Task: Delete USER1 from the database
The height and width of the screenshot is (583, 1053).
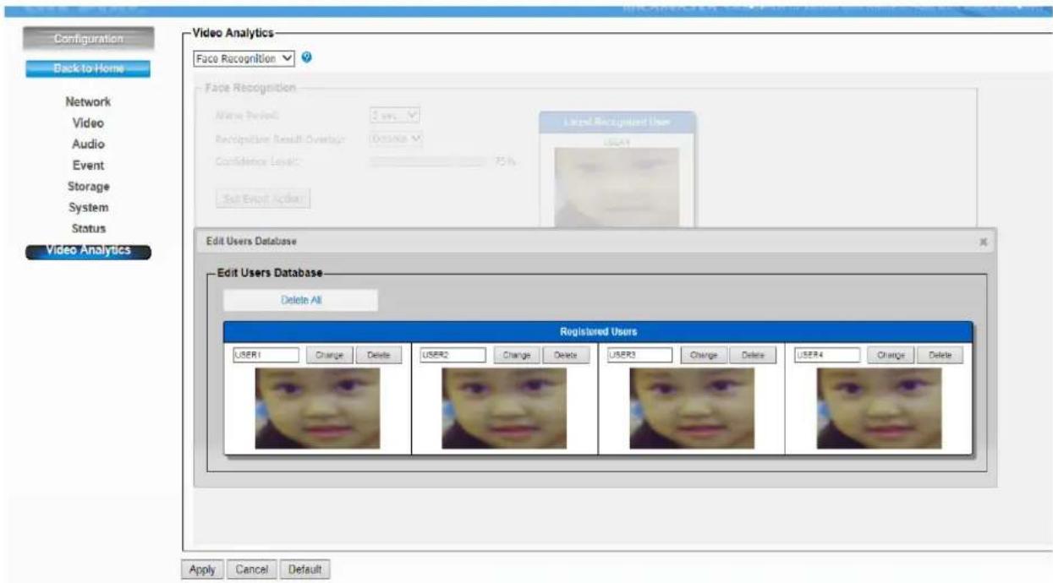Action: click(x=378, y=356)
